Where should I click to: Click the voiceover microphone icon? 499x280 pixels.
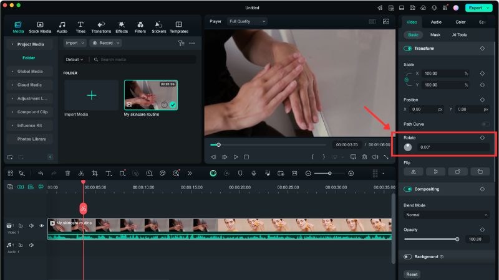tap(254, 174)
